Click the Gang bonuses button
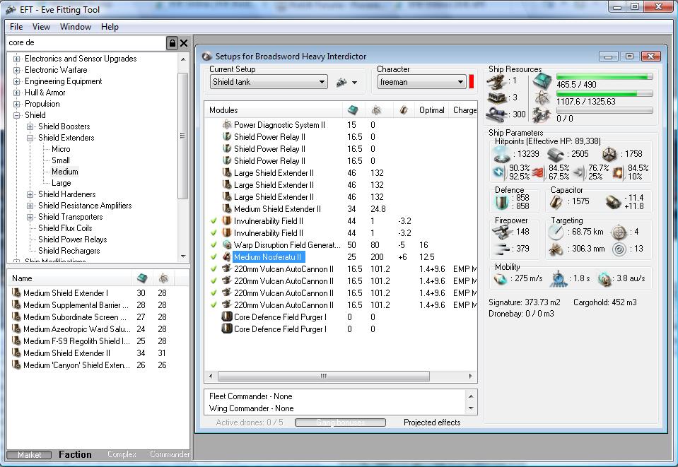 coord(340,422)
